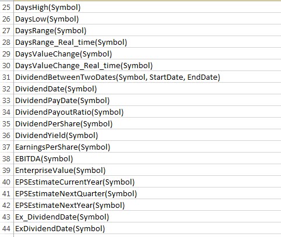
Task: Click the DividendBetweenTwoDates cell
Action: pyautogui.click(x=147, y=77)
